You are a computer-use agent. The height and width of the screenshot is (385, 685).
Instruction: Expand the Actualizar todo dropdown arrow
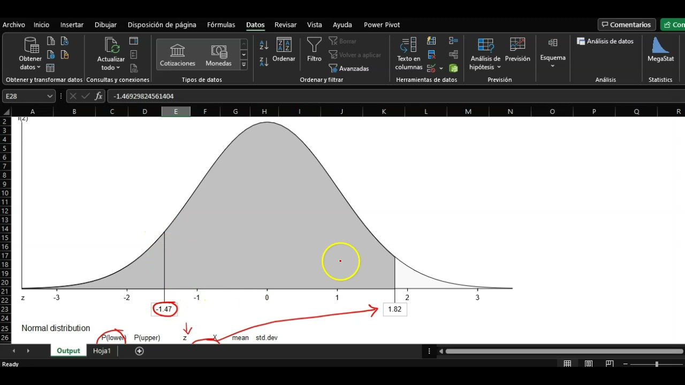point(118,68)
